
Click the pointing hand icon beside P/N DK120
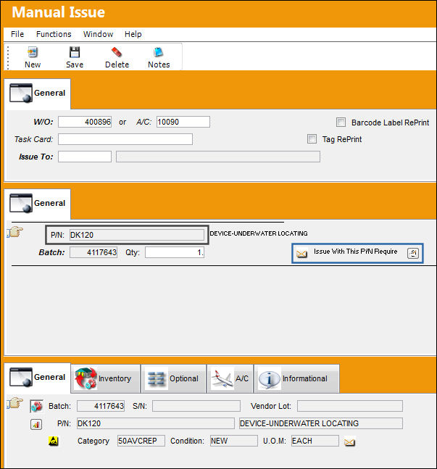[15, 232]
